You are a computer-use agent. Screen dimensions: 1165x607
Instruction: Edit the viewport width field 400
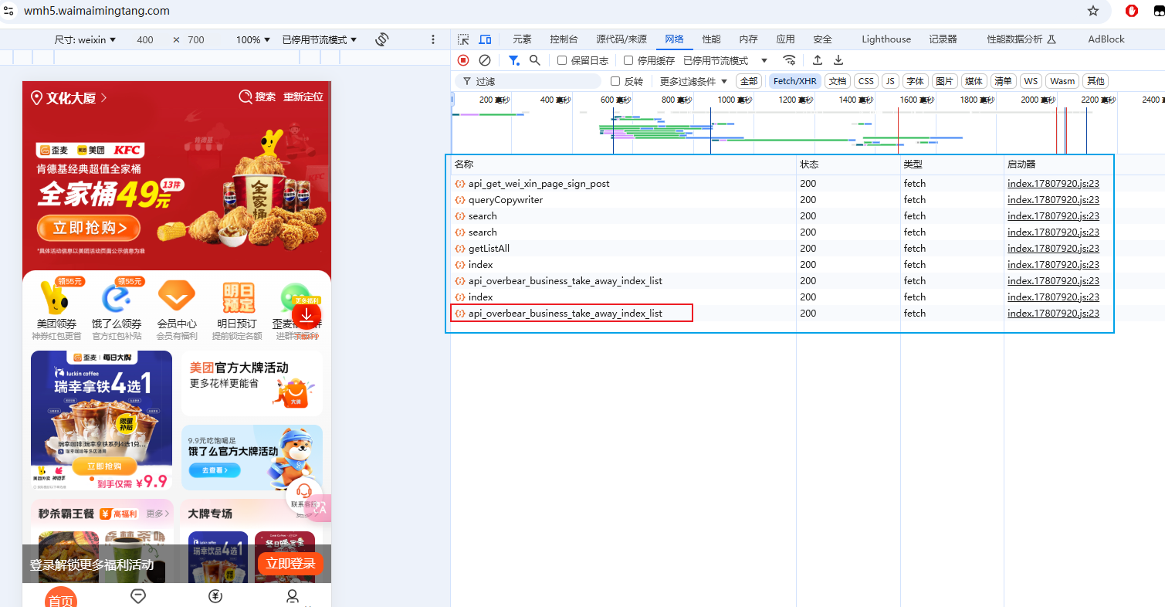[145, 39]
